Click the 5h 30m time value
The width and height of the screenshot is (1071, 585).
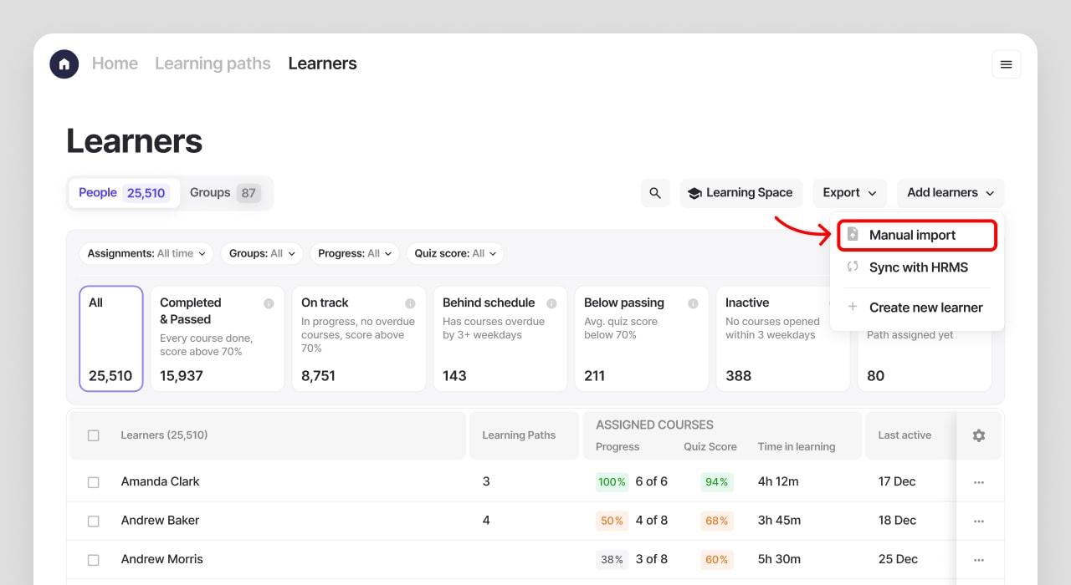(x=779, y=560)
